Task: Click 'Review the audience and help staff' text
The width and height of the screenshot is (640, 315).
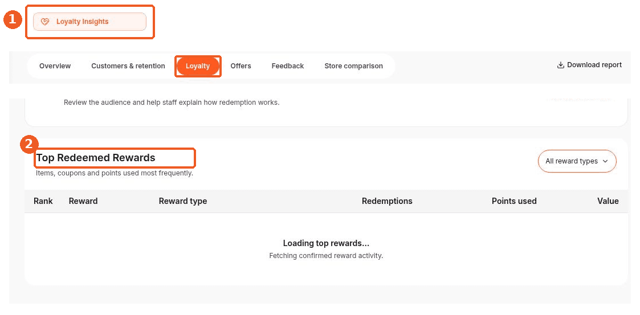Action: pyautogui.click(x=172, y=103)
